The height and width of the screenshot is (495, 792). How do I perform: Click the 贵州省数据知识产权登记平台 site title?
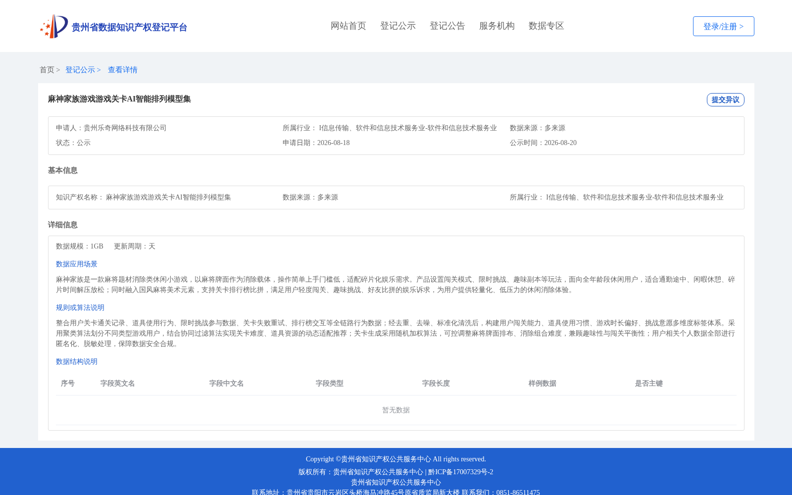click(129, 27)
